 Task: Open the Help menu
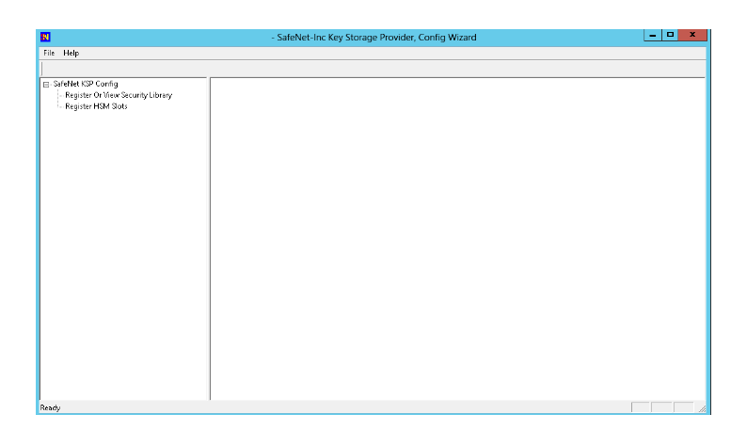point(71,53)
